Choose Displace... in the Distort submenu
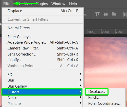The width and height of the screenshot is (127, 107). coord(97,92)
